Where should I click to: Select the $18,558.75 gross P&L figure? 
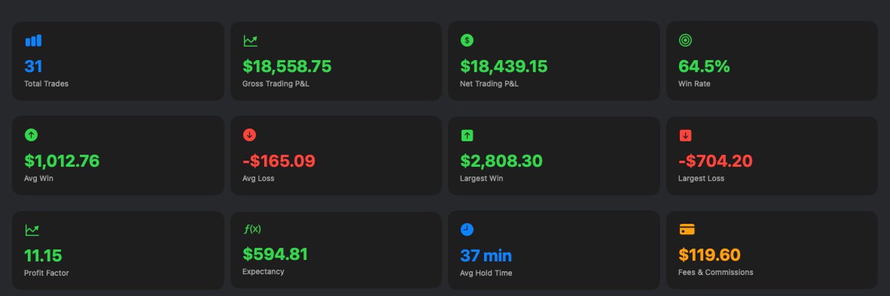(x=287, y=66)
